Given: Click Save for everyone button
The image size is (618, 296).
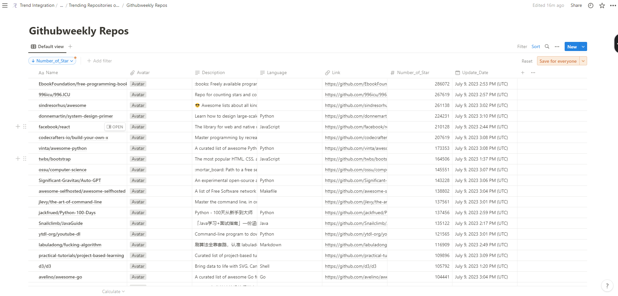Looking at the screenshot, I should click(x=558, y=61).
